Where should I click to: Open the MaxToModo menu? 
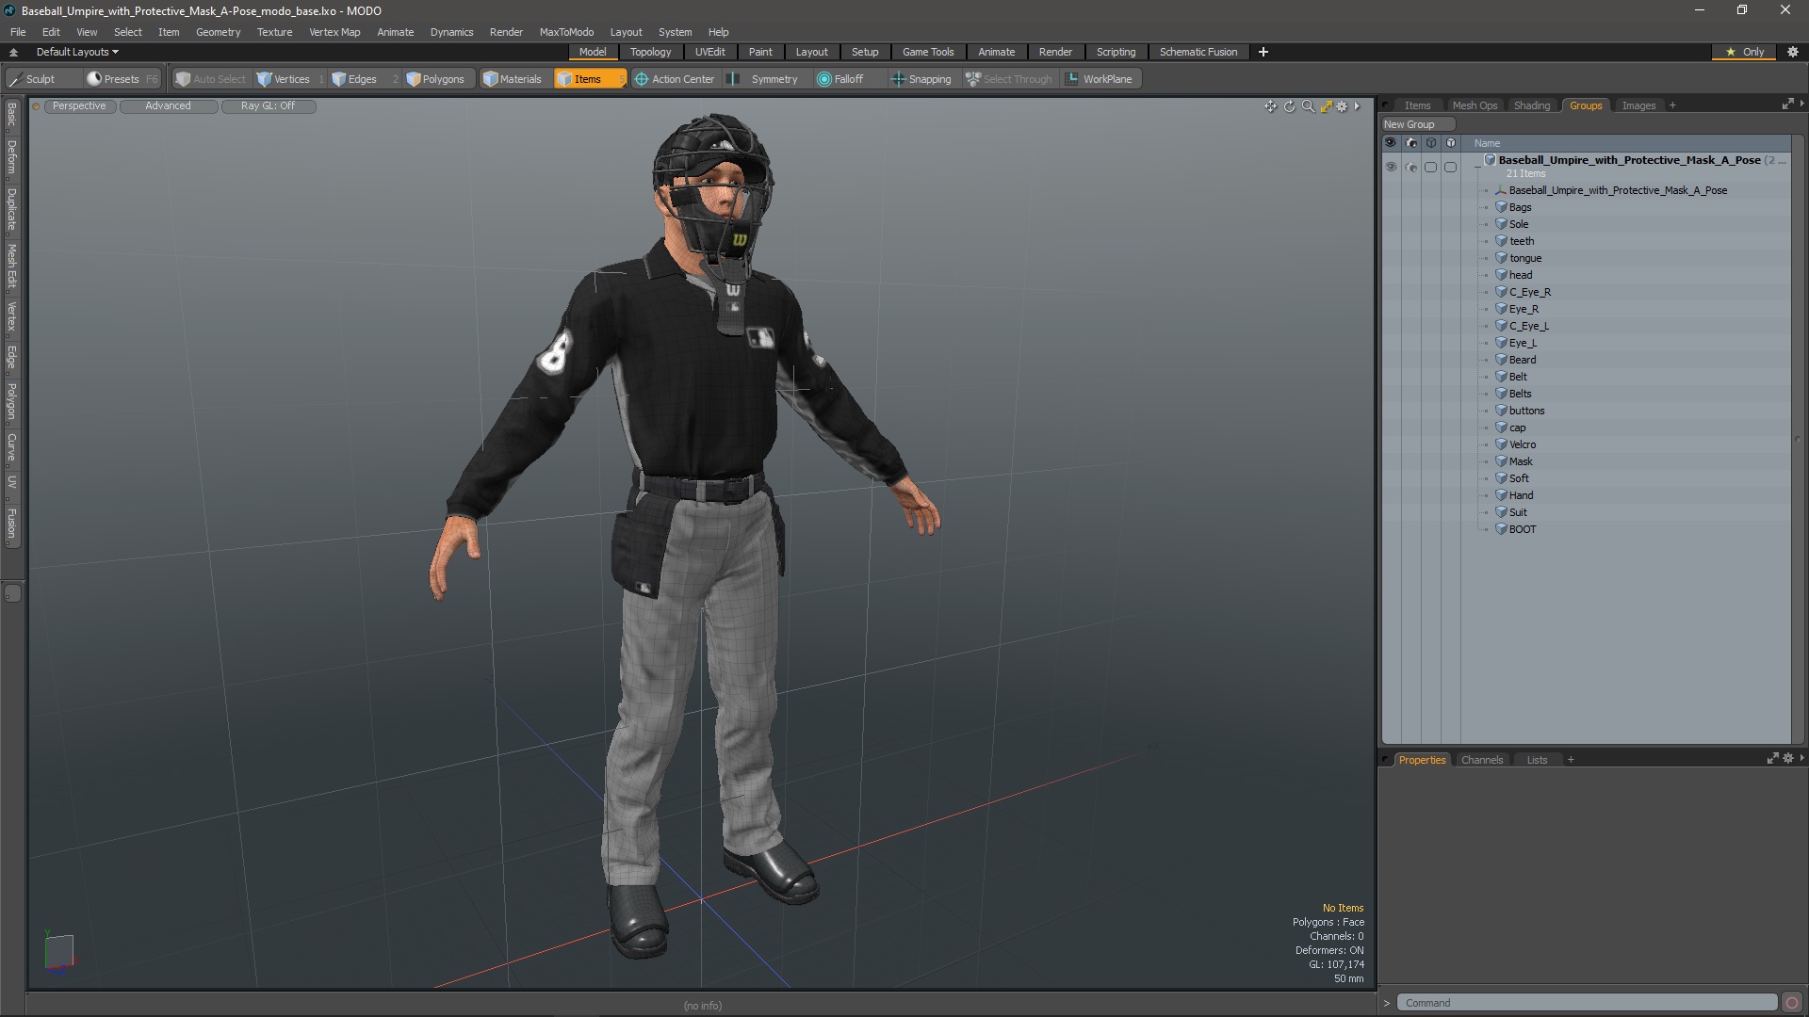point(566,32)
